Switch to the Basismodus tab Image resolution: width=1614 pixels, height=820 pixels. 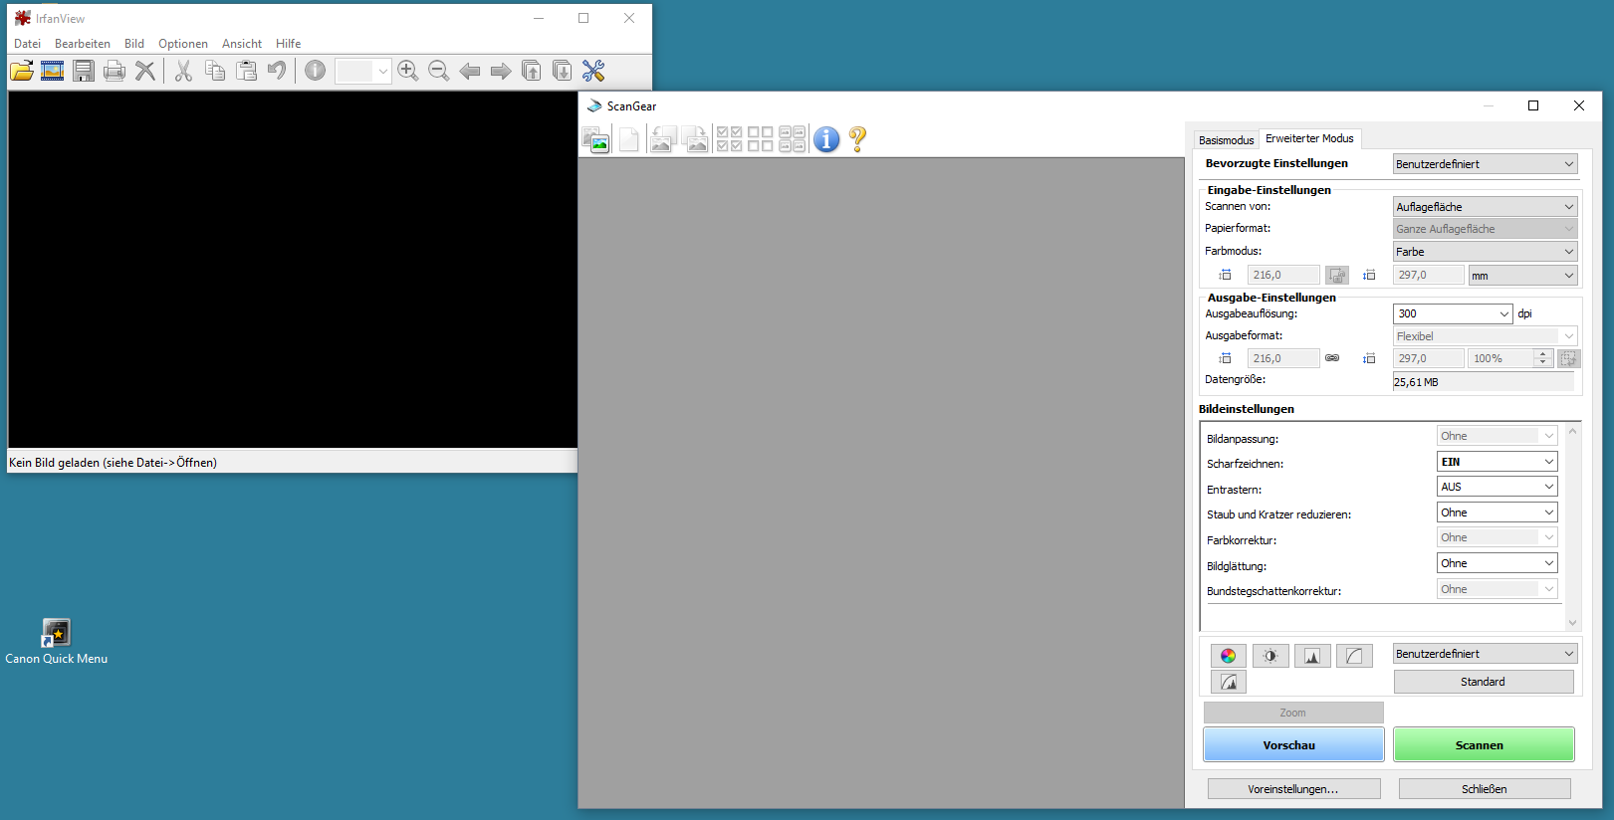[x=1227, y=140]
